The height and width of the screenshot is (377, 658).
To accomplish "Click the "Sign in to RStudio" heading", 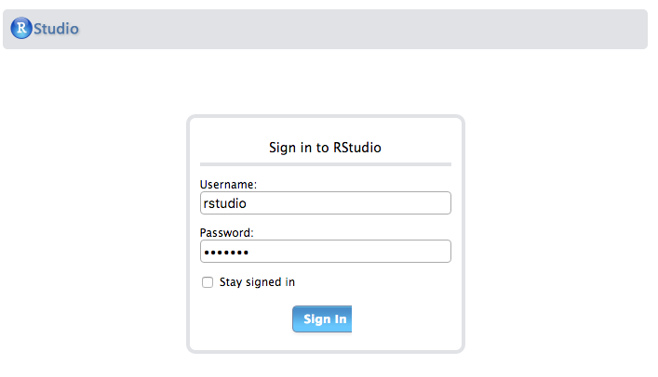I will [325, 147].
